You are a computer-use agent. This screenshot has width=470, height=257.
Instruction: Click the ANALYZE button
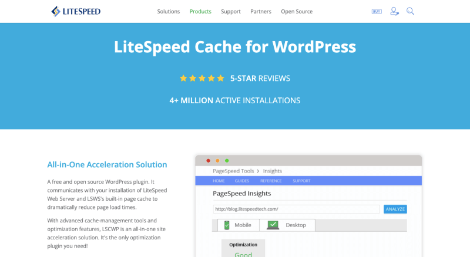(x=395, y=209)
